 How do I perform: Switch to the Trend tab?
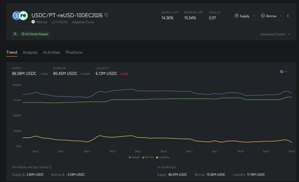point(11,52)
